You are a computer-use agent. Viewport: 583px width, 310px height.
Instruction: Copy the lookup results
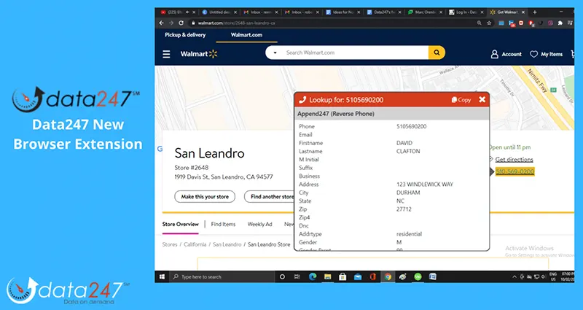(x=461, y=99)
